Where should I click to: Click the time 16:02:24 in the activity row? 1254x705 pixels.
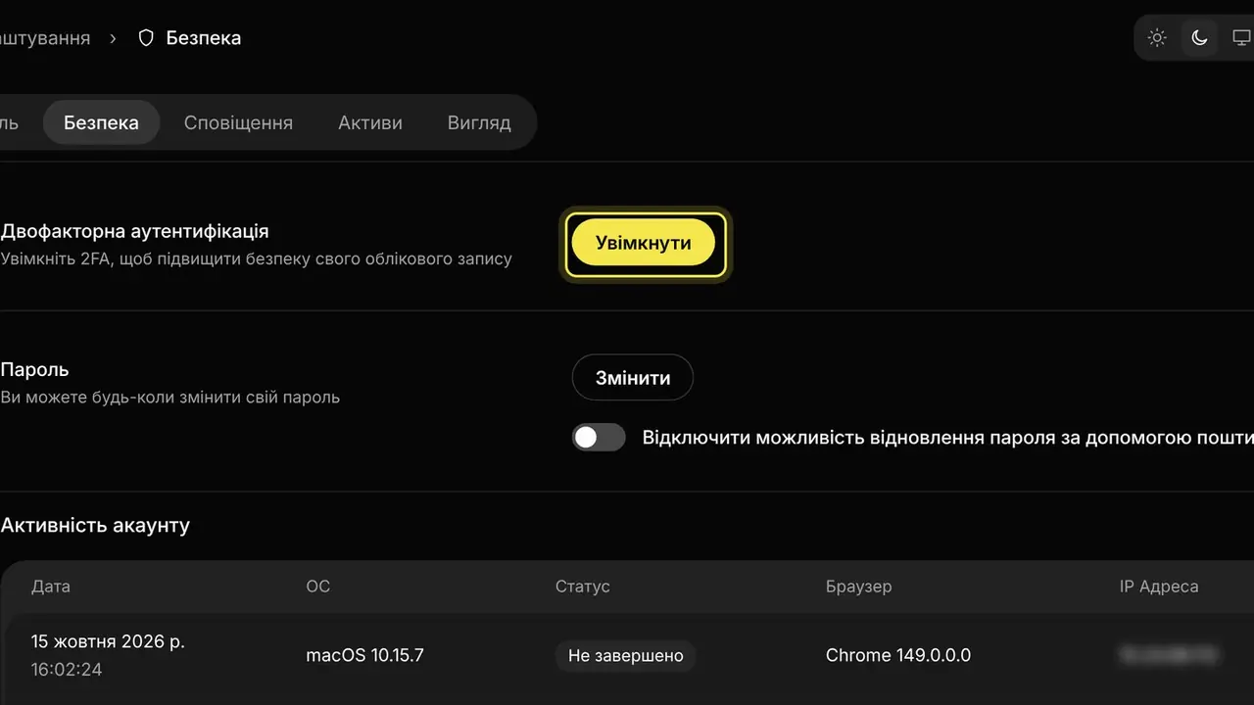pyautogui.click(x=67, y=670)
